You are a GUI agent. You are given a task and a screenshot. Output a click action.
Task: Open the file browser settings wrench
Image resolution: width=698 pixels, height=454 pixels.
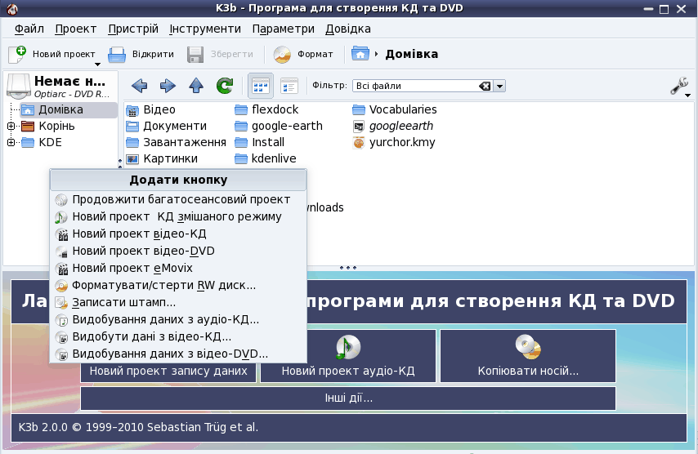click(679, 86)
